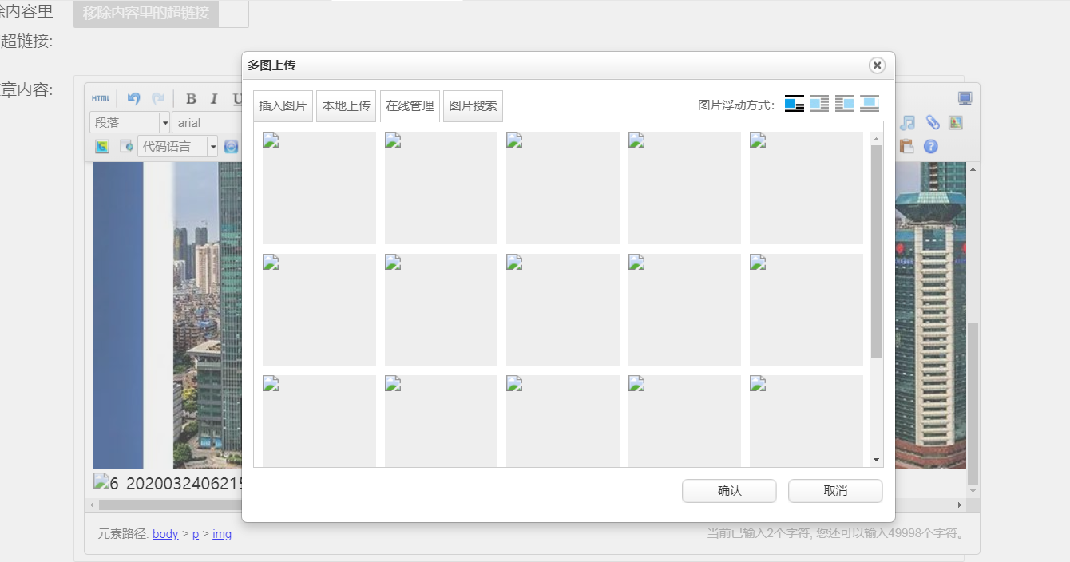Viewport: 1070px width, 562px height.
Task: Open the arial font family dropdown
Action: (x=207, y=123)
